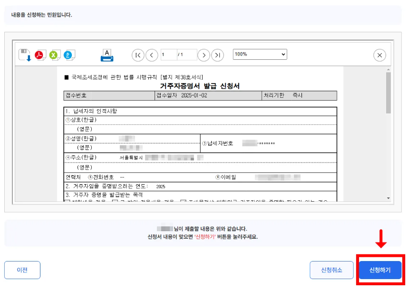The height and width of the screenshot is (290, 408).
Task: Click the 전화번호 label
Action: click(x=101, y=177)
